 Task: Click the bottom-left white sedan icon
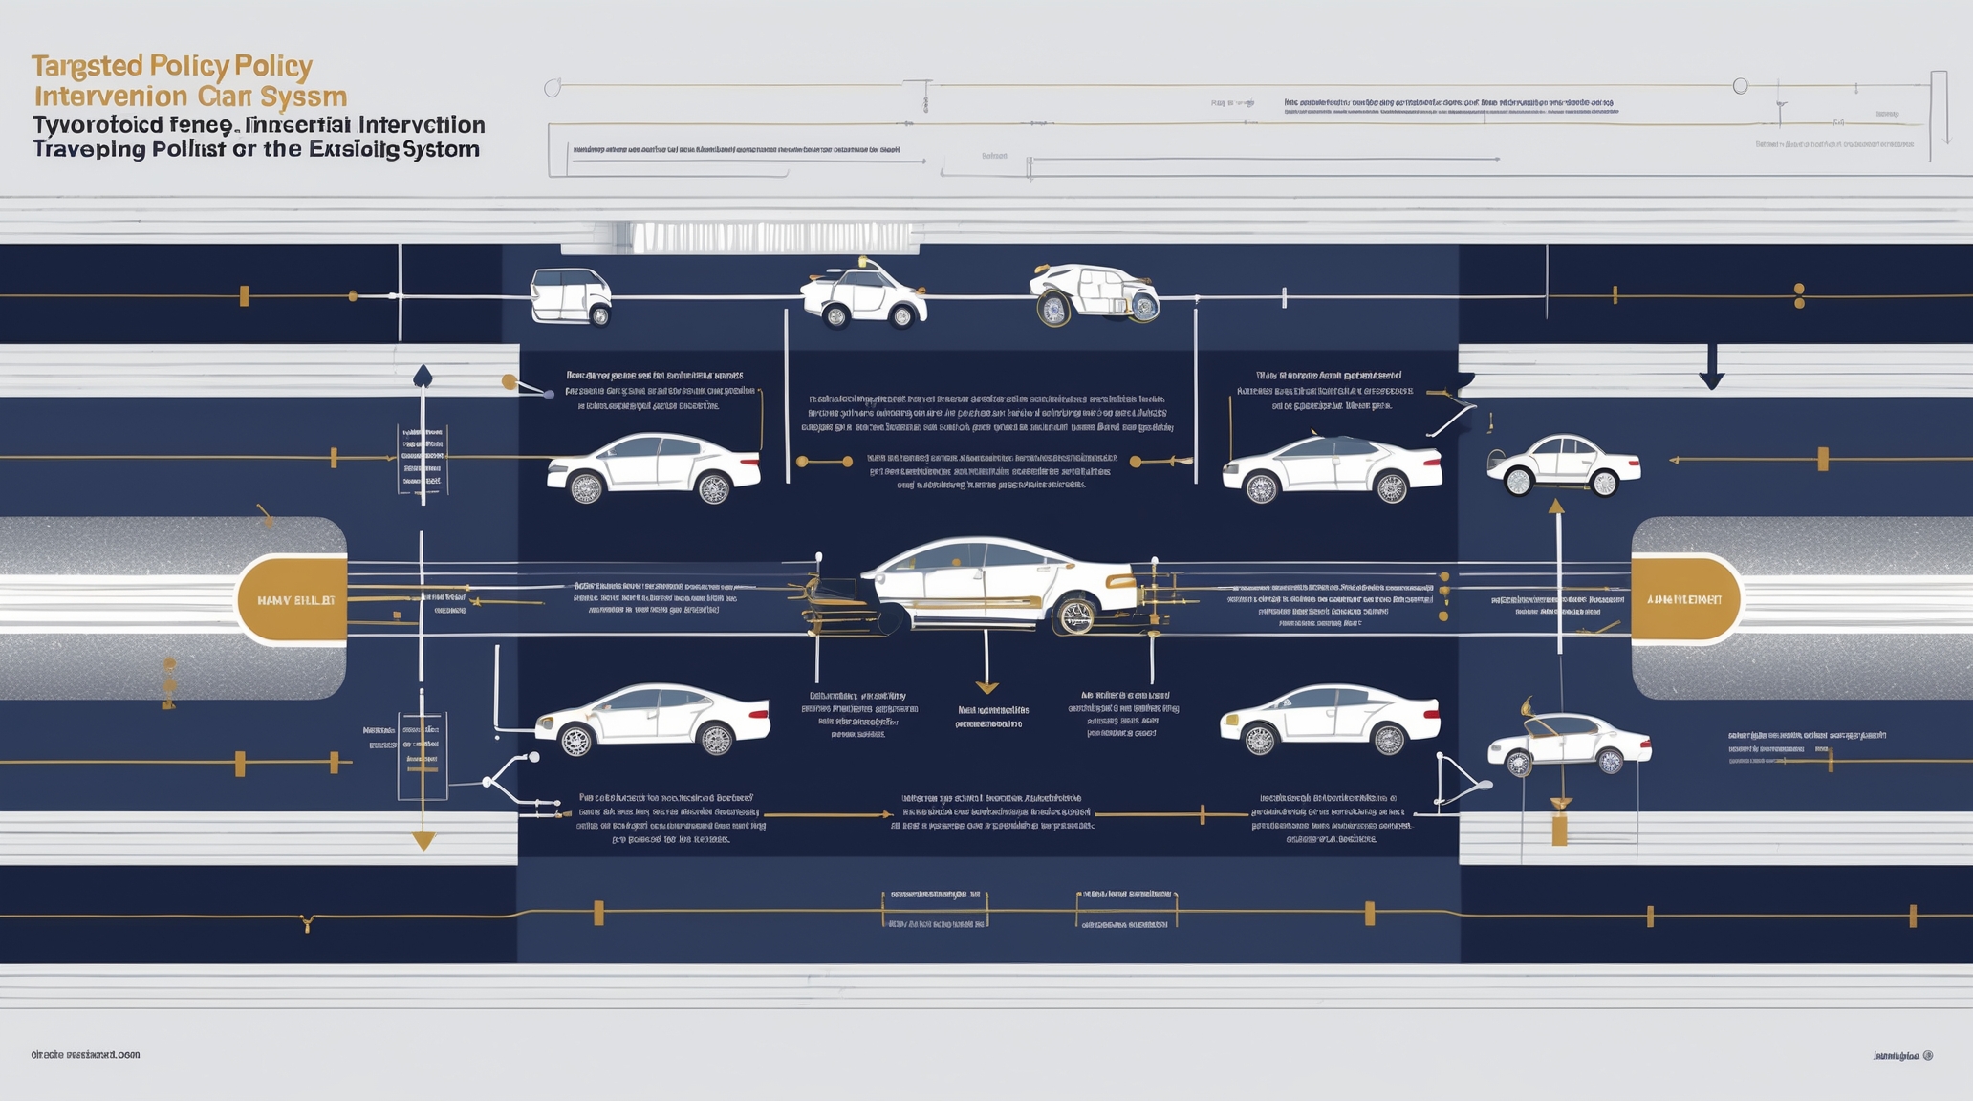pos(653,720)
